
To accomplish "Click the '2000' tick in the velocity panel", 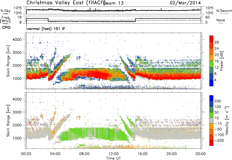I will (17, 125).
